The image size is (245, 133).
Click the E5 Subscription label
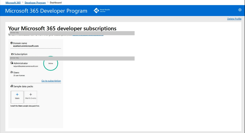pyautogui.click(x=19, y=54)
